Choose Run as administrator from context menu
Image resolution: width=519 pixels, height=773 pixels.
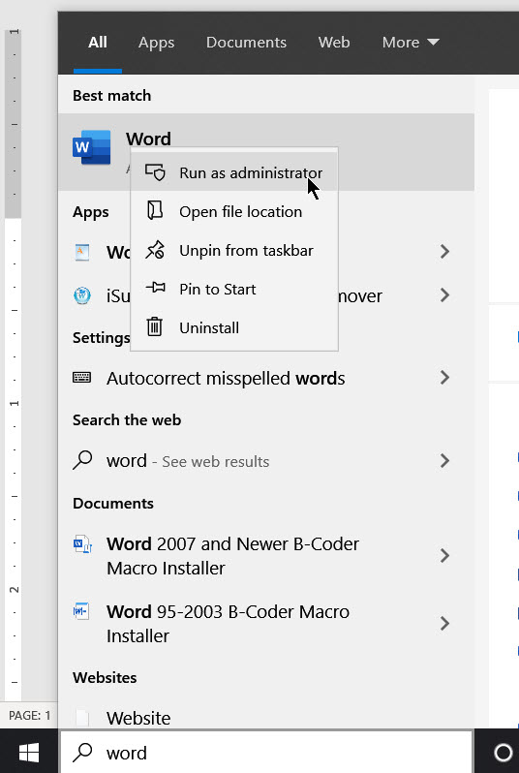click(x=234, y=172)
